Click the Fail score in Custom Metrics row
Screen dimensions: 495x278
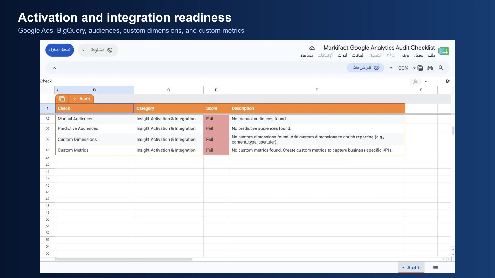[x=216, y=150]
